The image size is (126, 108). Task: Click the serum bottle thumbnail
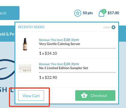25,44
